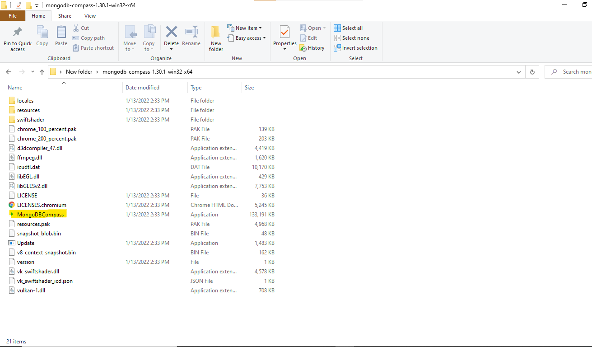Select the resources folder icon
Viewport: 592px width, 347px height.
coord(12,110)
